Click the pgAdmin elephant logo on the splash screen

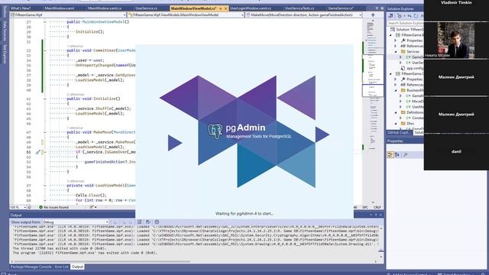(215, 131)
